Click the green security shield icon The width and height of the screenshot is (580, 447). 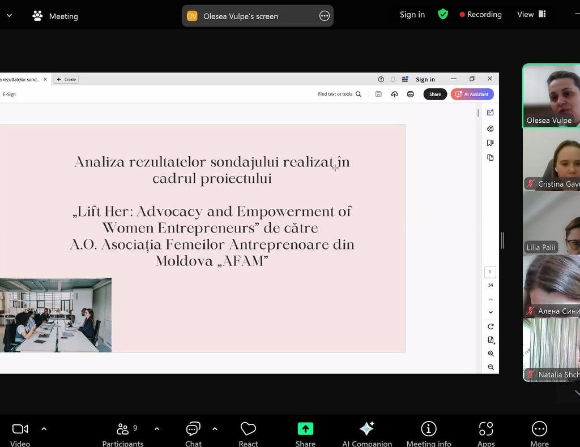click(443, 15)
